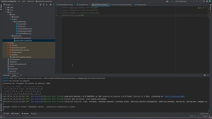Click Favorites vertical side tab
This screenshot has width=212, height=119.
[1, 107]
